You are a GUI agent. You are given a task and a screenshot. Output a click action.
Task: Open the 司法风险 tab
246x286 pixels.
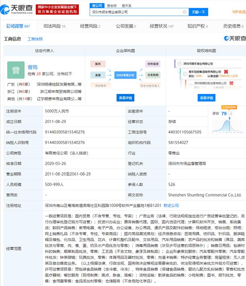[x=54, y=26]
